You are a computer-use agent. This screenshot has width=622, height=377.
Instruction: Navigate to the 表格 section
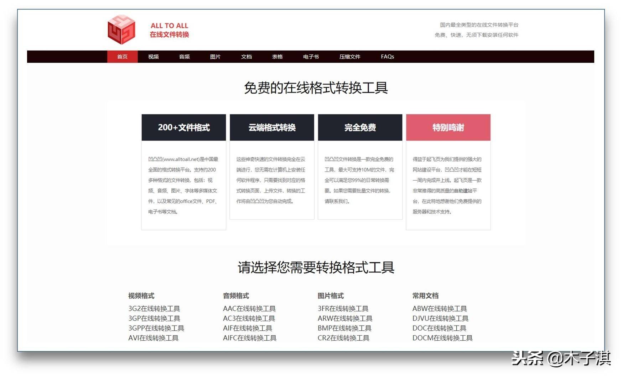277,56
